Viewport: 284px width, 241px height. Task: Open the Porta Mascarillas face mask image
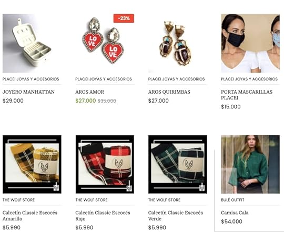coord(250,43)
